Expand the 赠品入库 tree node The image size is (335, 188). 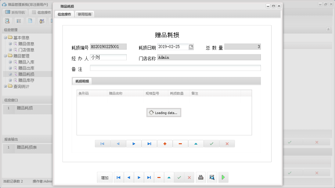[10, 61]
